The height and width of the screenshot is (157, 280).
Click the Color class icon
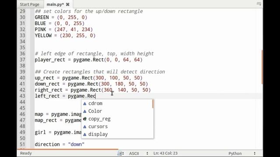(85, 111)
